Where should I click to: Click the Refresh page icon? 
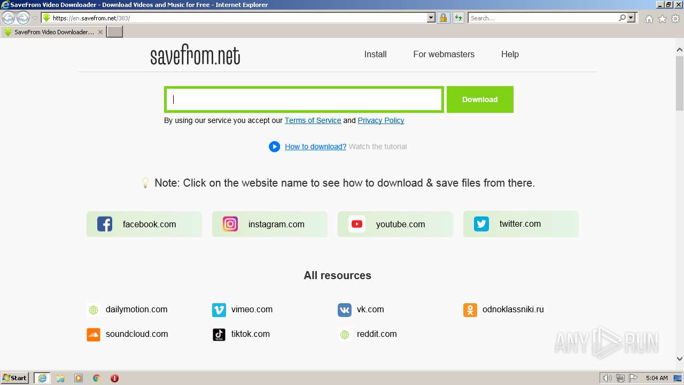(x=458, y=18)
